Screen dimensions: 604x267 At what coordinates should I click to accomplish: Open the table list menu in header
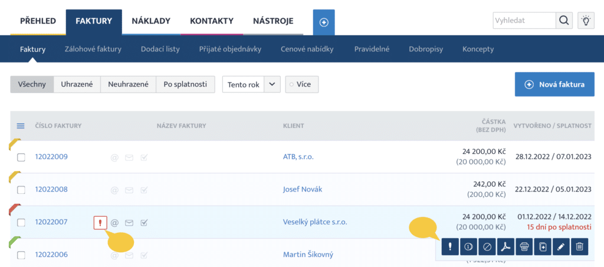[21, 126]
